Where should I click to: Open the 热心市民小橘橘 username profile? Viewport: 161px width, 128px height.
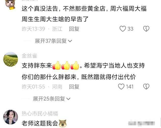40,113
